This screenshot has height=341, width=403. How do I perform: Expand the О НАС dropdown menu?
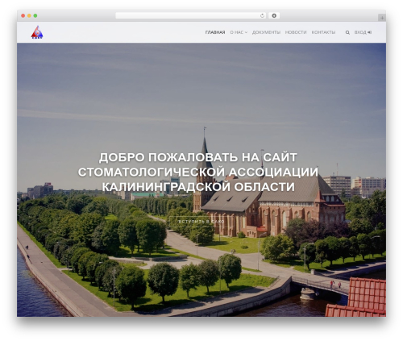coord(239,32)
